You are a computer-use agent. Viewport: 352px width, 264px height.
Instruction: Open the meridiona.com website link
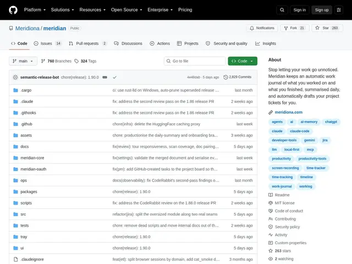(x=288, y=112)
